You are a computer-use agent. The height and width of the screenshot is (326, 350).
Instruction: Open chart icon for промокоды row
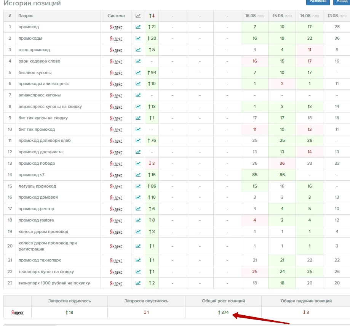pyautogui.click(x=138, y=38)
